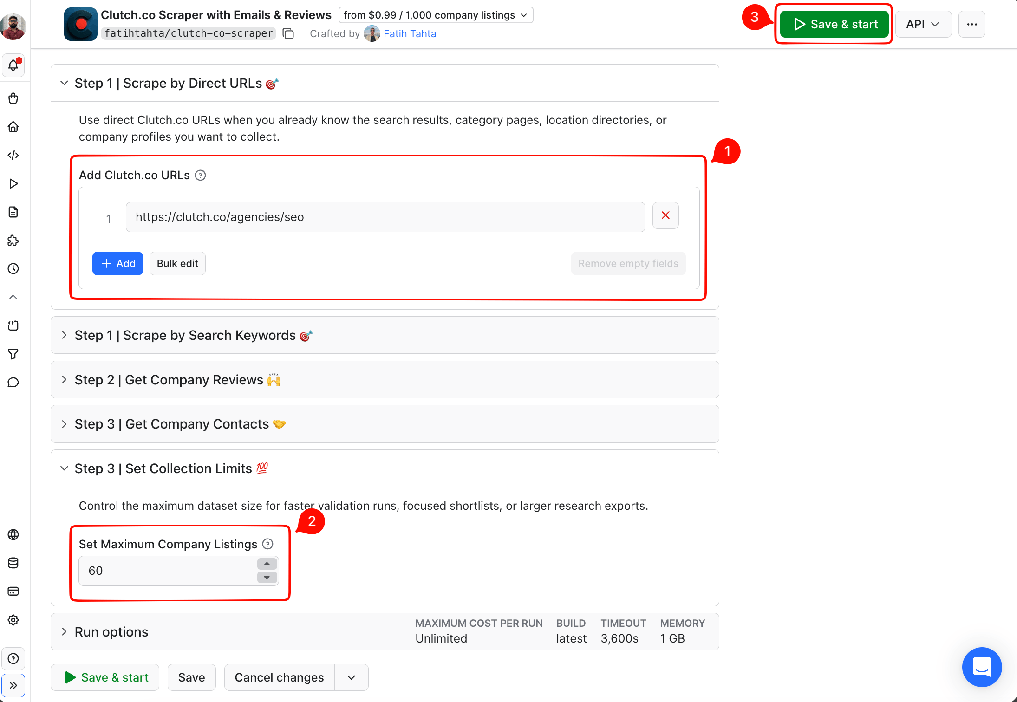The width and height of the screenshot is (1017, 702).
Task: Click Memory value 1 GB
Action: (x=672, y=639)
